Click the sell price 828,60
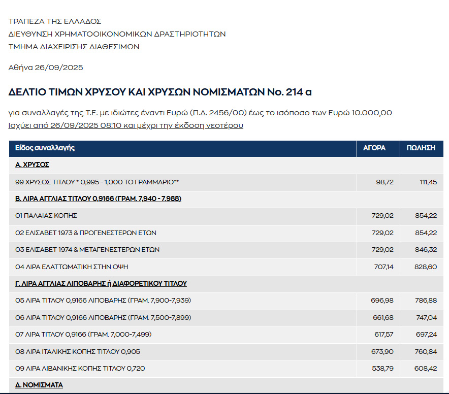The width and height of the screenshot is (449, 394). tap(426, 267)
